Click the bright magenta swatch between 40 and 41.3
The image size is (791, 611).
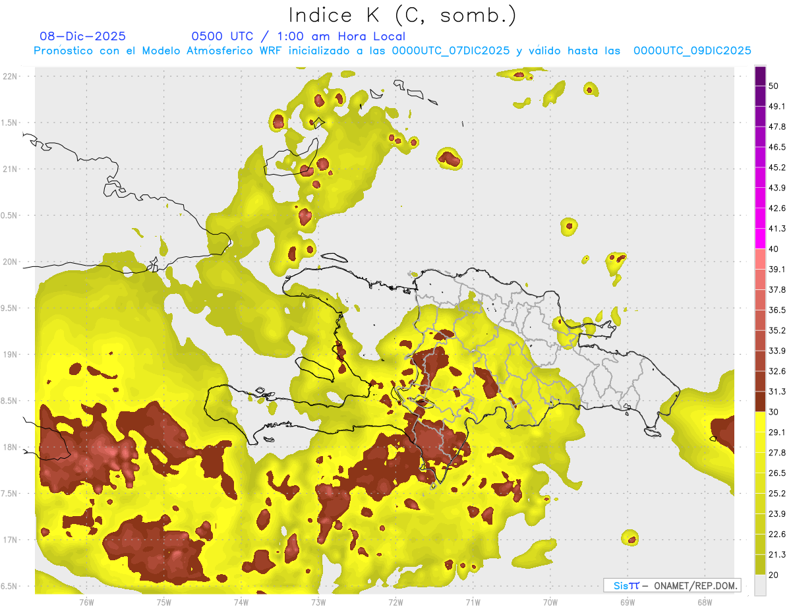[760, 239]
